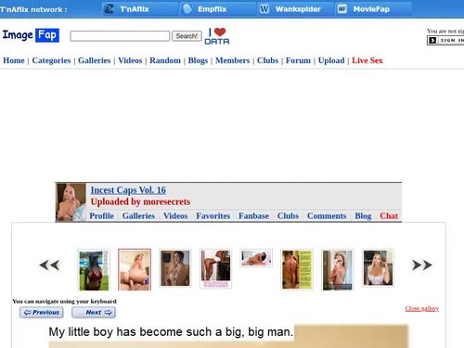The image size is (464, 348).
Task: Open the Upload link in navigation
Action: point(331,60)
